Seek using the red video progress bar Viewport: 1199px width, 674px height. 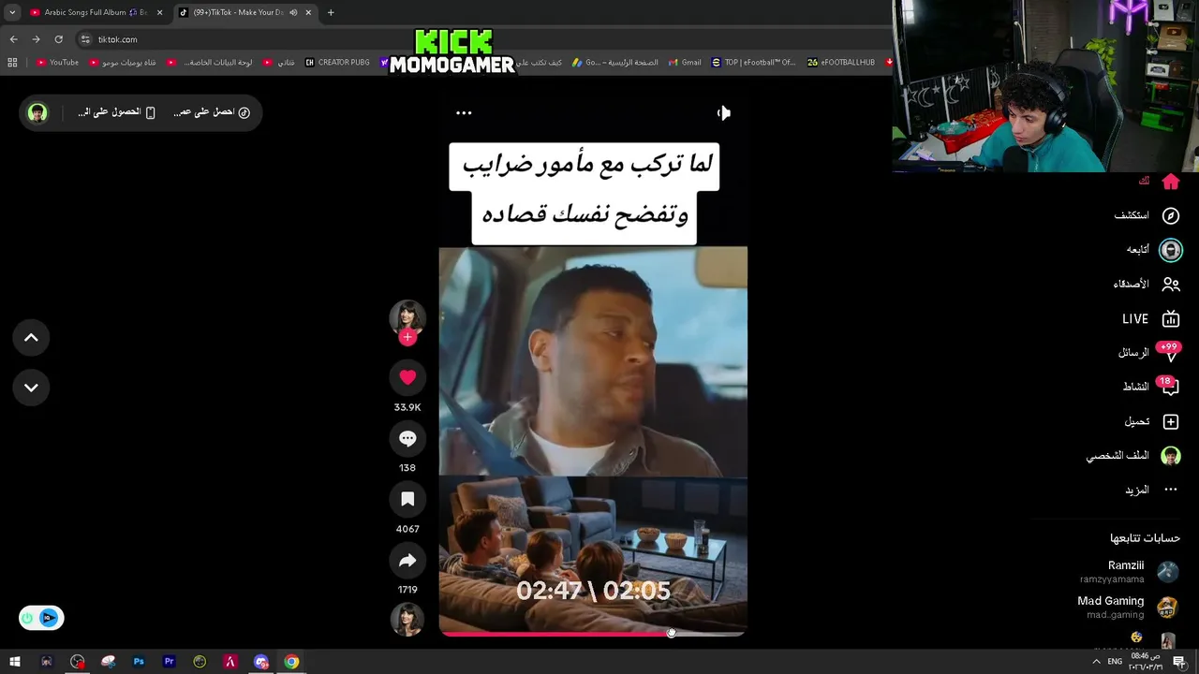[593, 634]
